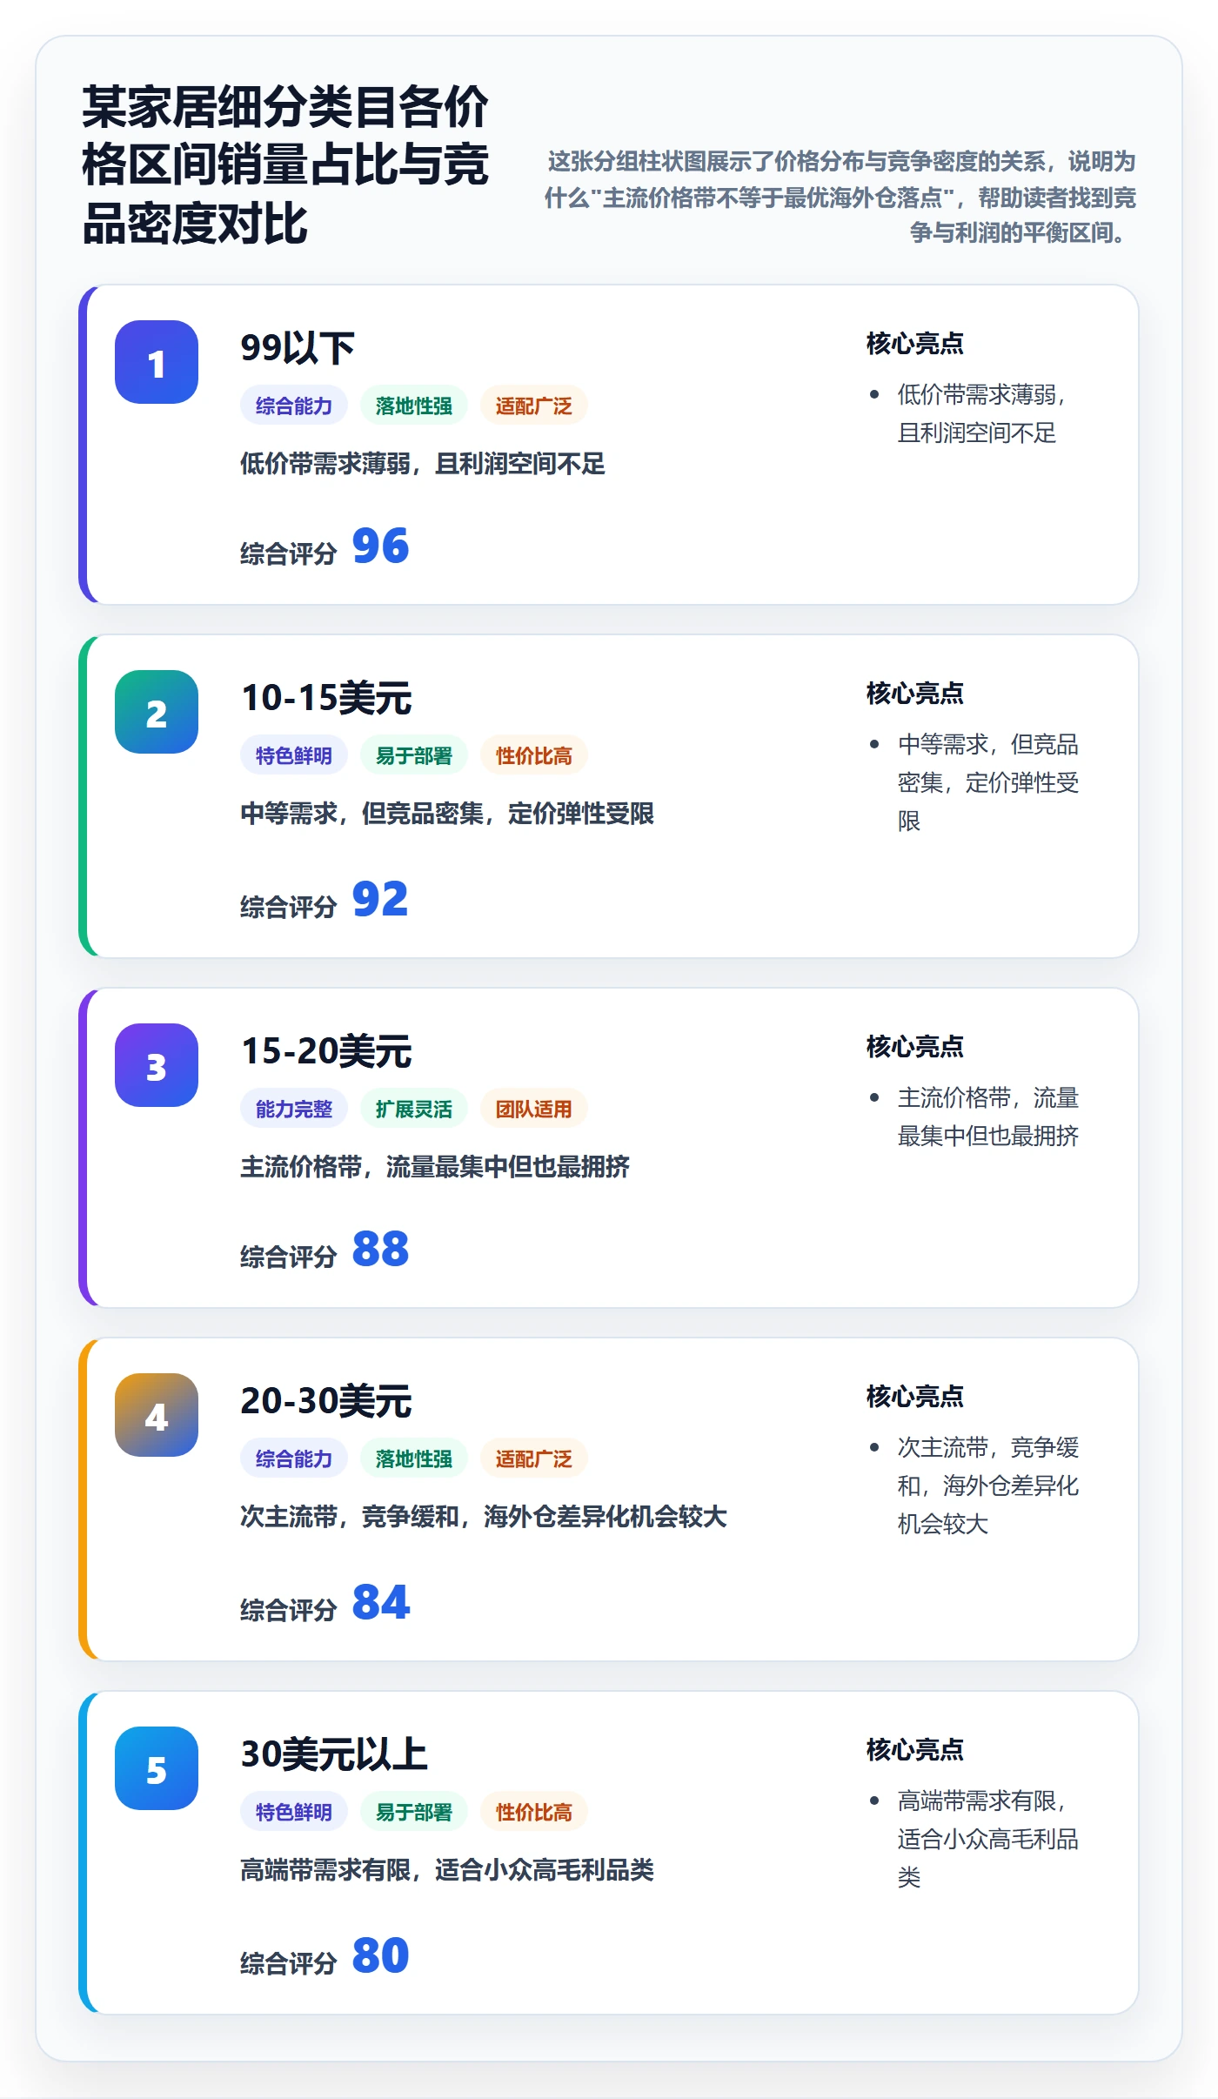Click 综合能力 tag in 20-30美元 card
Screen dimensions: 1218x2099
point(294,1459)
